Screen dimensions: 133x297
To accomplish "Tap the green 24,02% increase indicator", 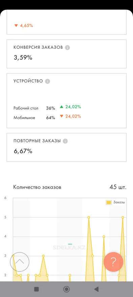I will click(71, 107).
